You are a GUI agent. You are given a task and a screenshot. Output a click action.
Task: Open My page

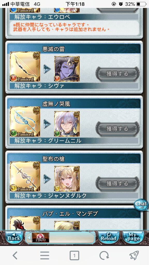pos(133,237)
